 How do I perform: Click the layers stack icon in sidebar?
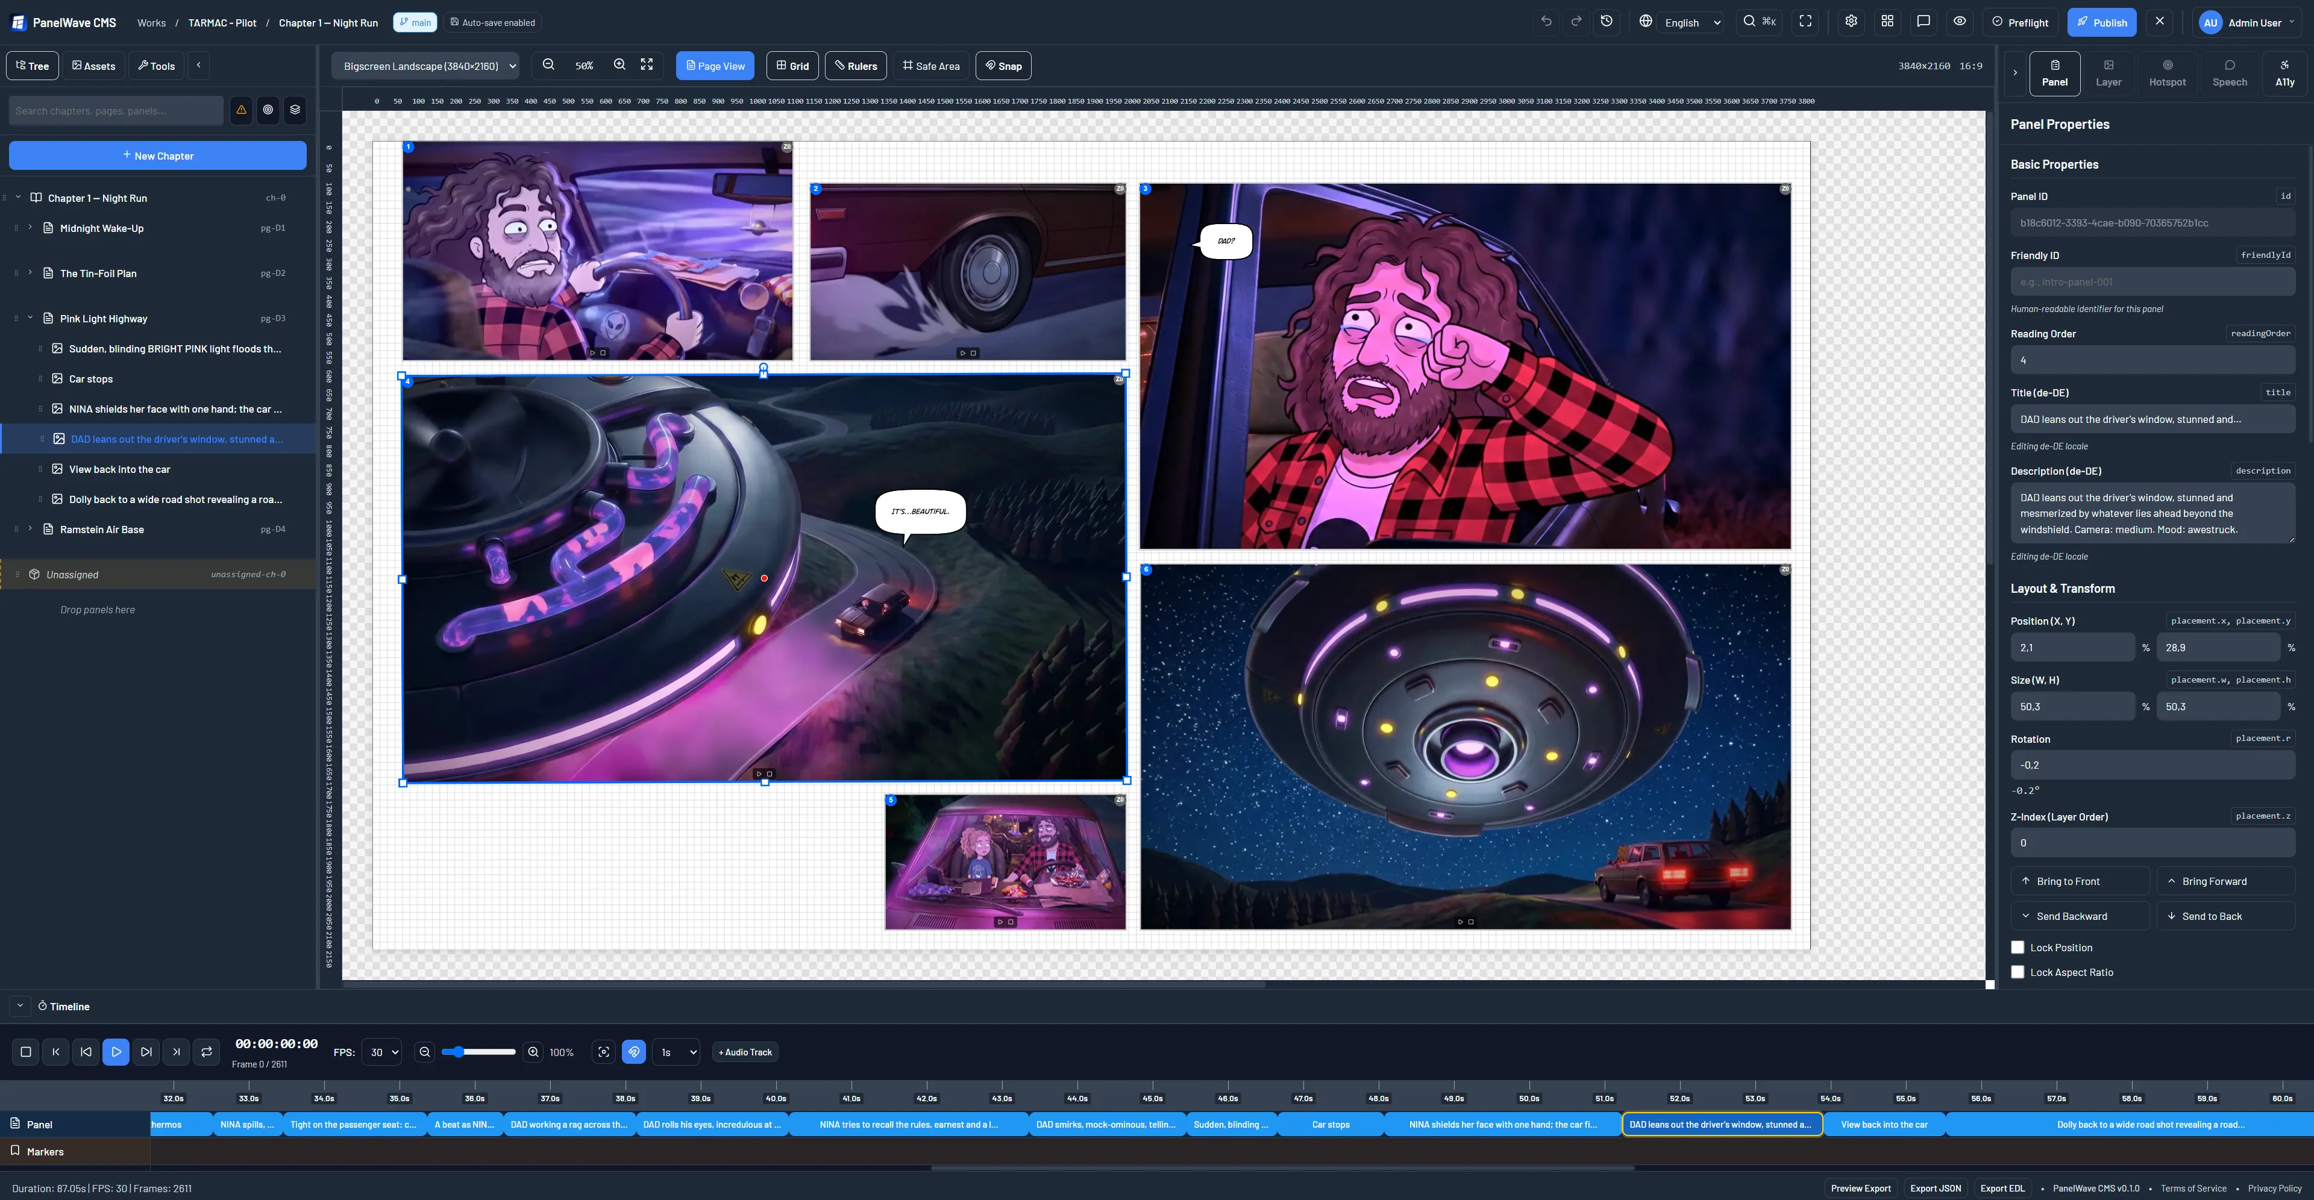[x=295, y=110]
